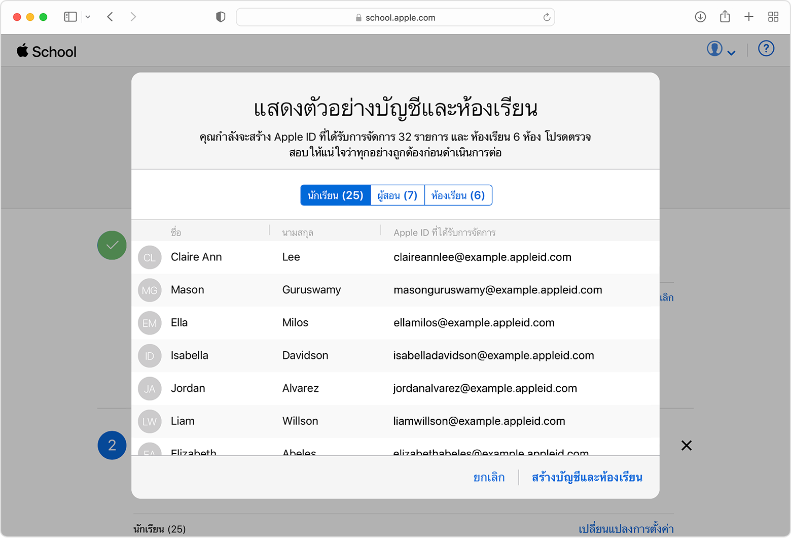Open the user account dropdown menu
Viewport: 791px width, 538px height.
point(721,50)
